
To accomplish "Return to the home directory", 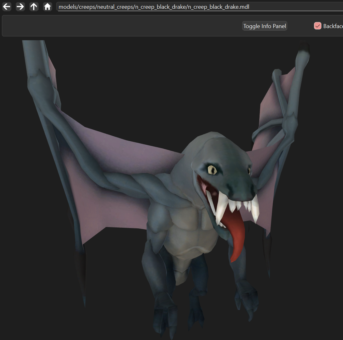I will pyautogui.click(x=47, y=7).
